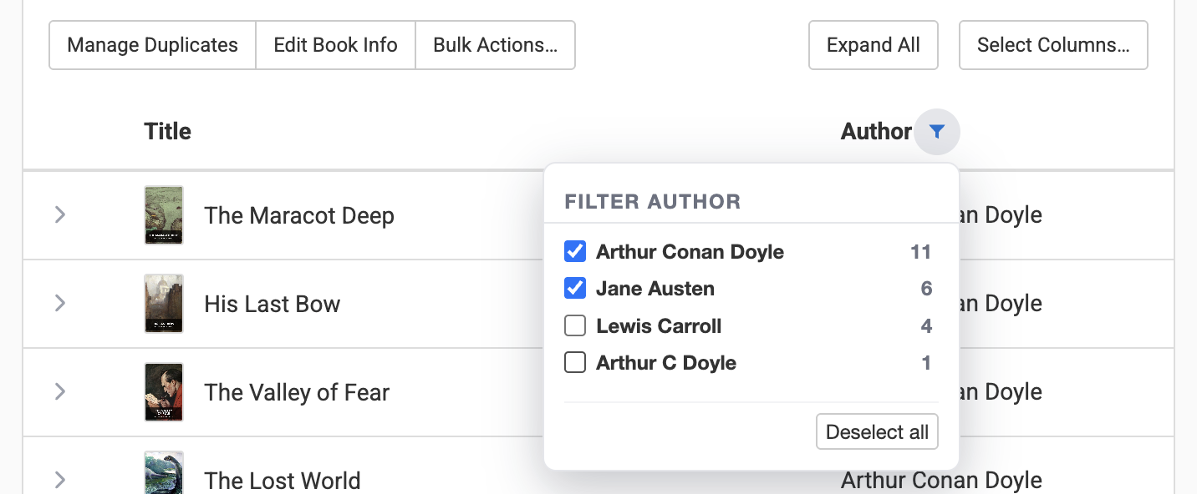Enable the Lewis Carroll filter checkbox
The height and width of the screenshot is (494, 1197).
click(575, 325)
